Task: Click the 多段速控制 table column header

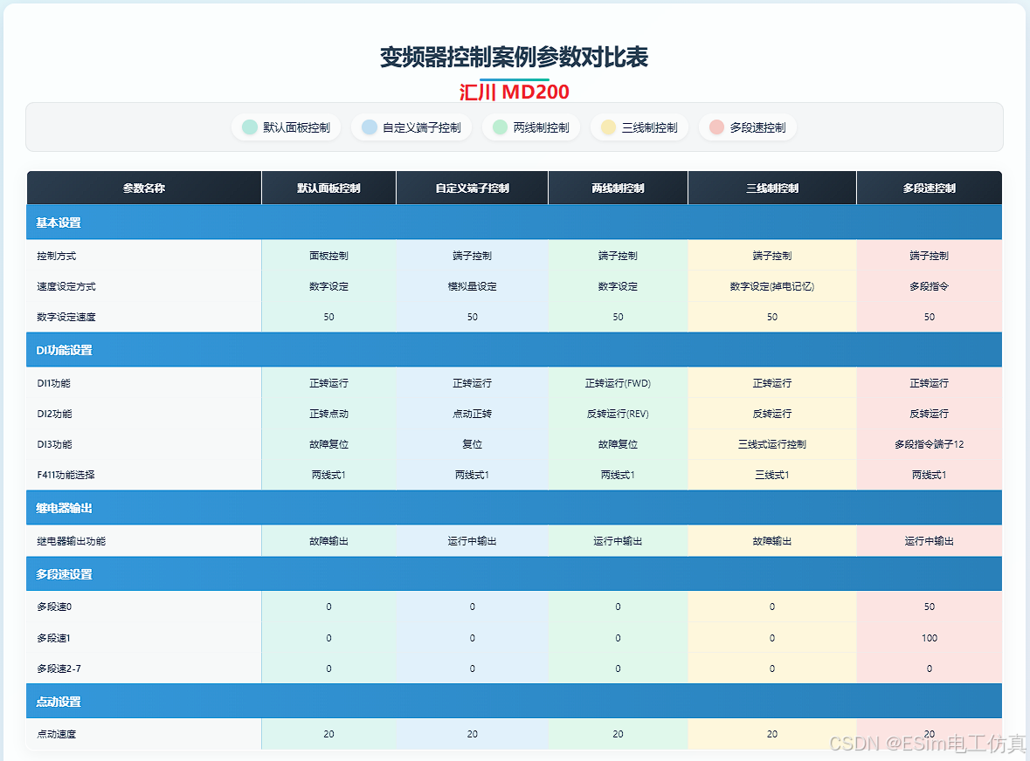Action: (x=930, y=189)
